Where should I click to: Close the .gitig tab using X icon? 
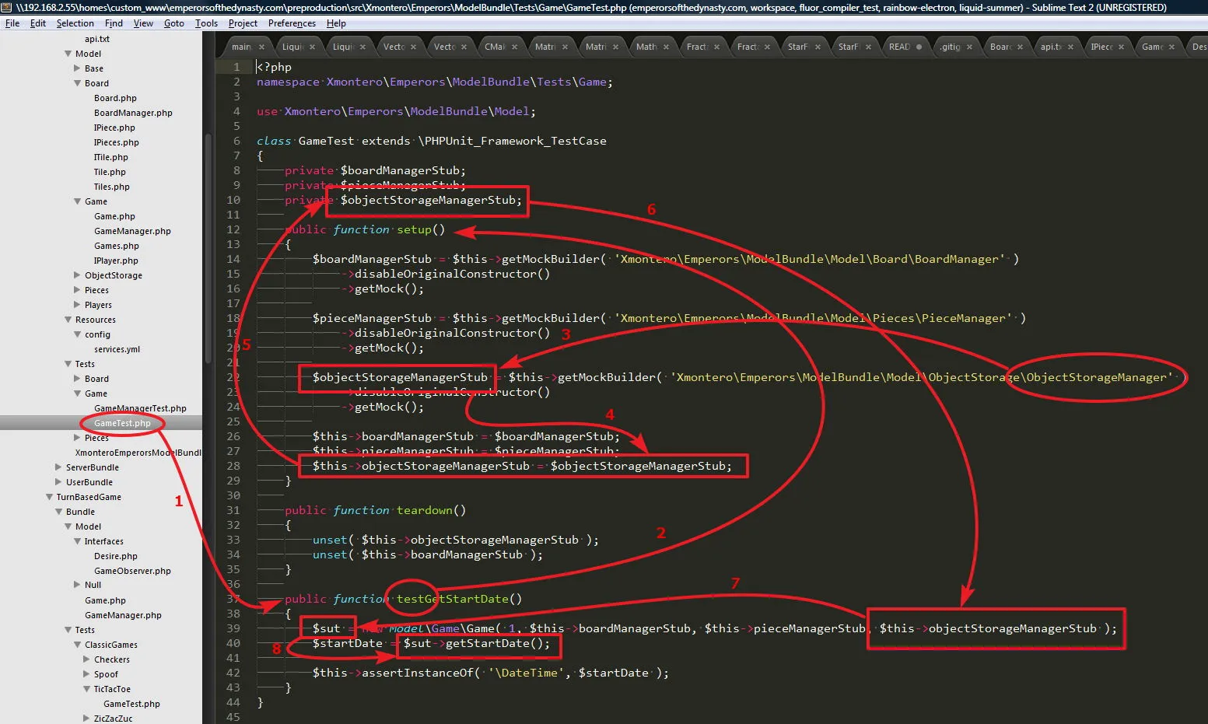click(969, 47)
